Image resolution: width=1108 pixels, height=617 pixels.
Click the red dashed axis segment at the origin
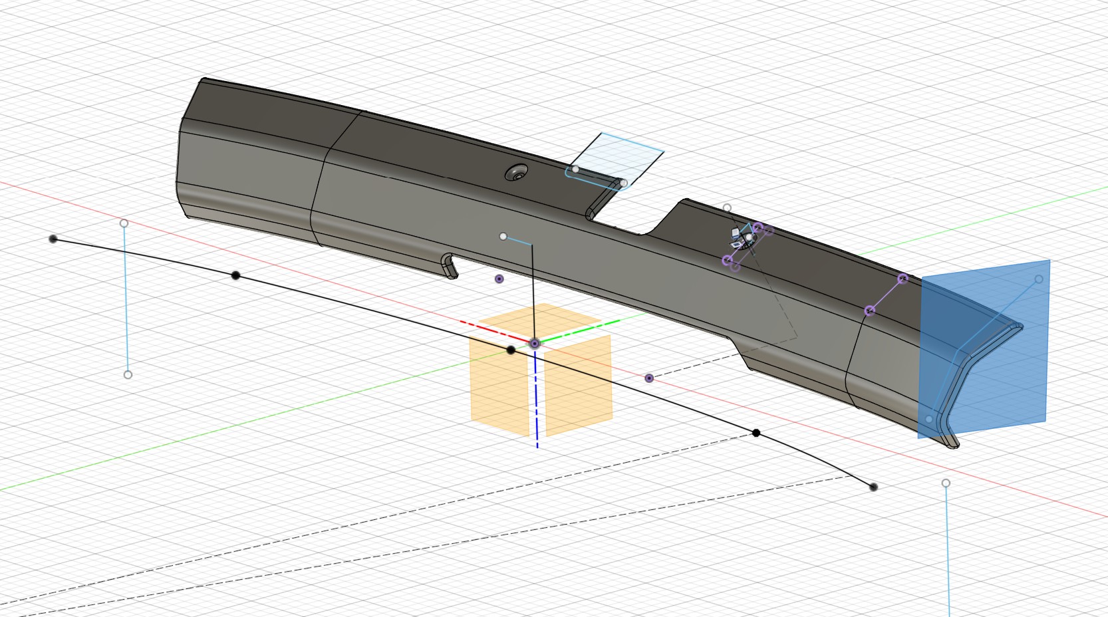tap(495, 330)
